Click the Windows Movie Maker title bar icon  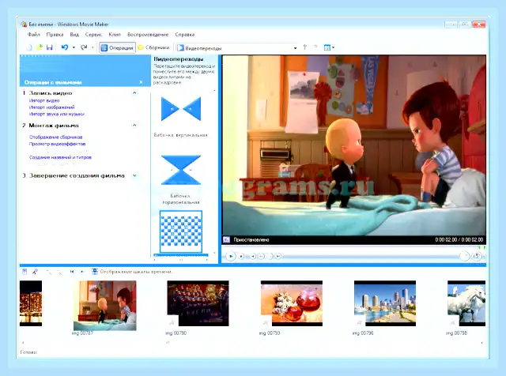24,24
